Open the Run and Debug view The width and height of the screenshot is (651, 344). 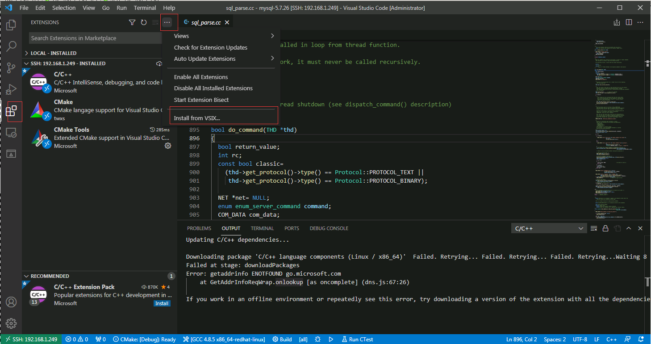pos(11,89)
